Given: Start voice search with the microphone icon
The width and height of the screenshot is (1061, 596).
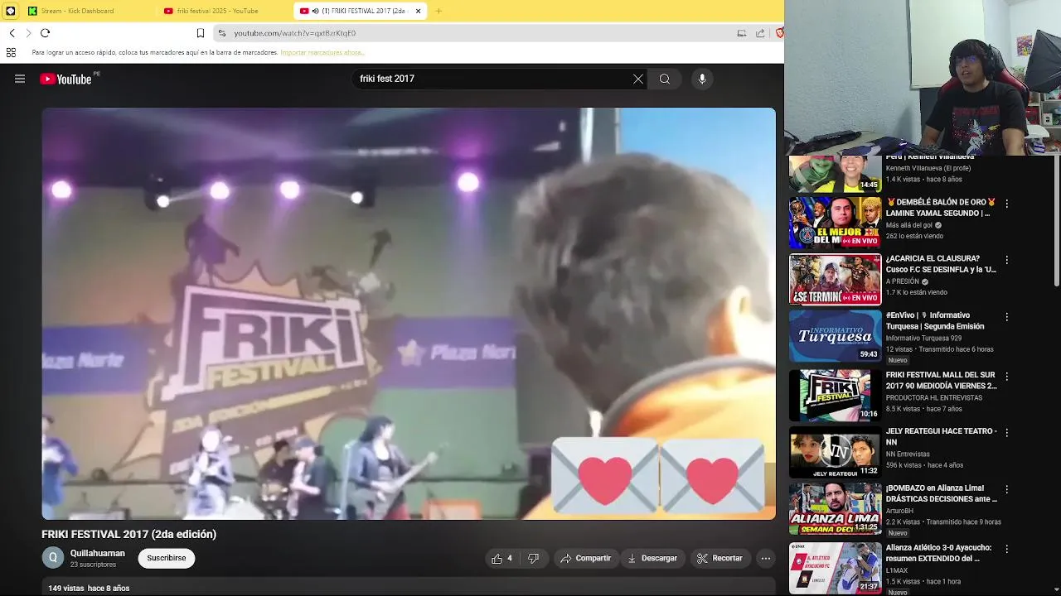Looking at the screenshot, I should point(702,79).
